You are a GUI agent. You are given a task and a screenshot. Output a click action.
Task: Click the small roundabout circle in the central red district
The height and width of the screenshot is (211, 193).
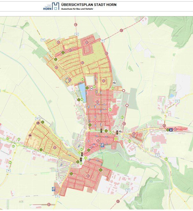point(95,122)
